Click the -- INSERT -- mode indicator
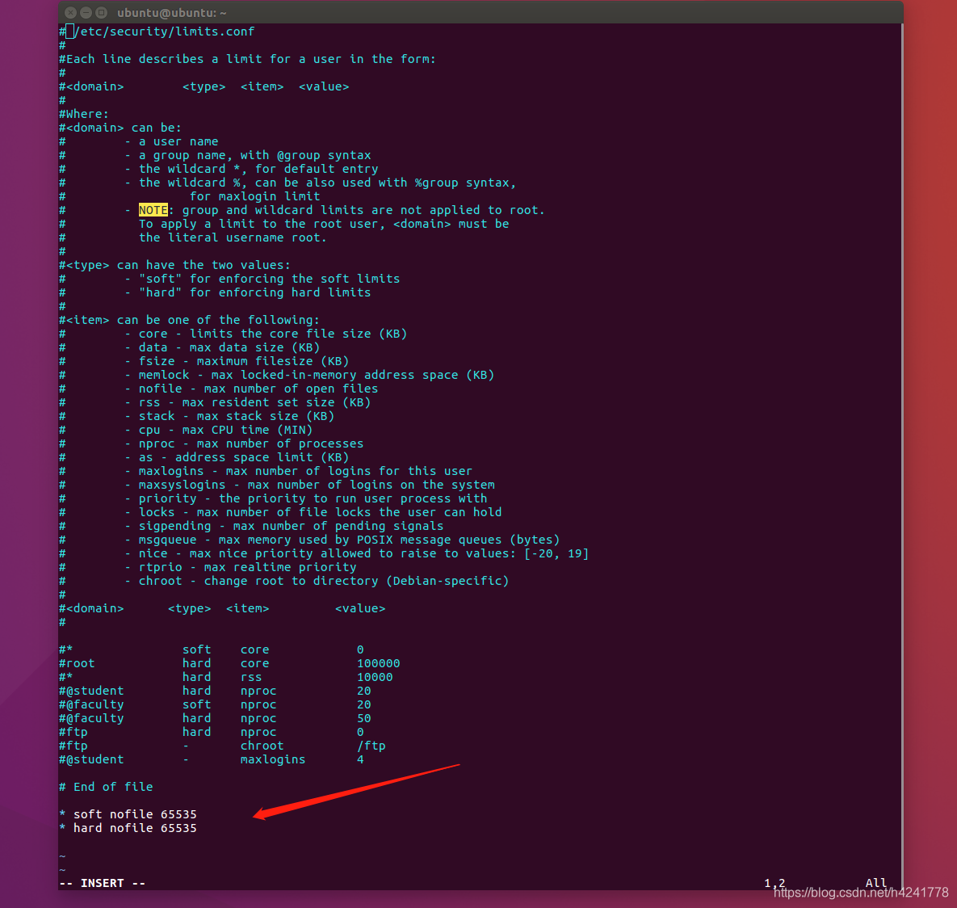The width and height of the screenshot is (957, 908). click(x=102, y=882)
